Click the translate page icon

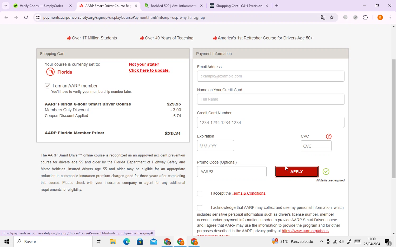point(323,17)
